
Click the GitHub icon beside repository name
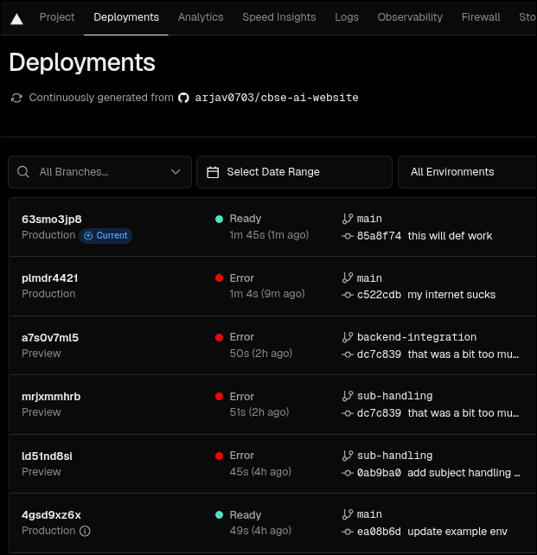pyautogui.click(x=183, y=98)
